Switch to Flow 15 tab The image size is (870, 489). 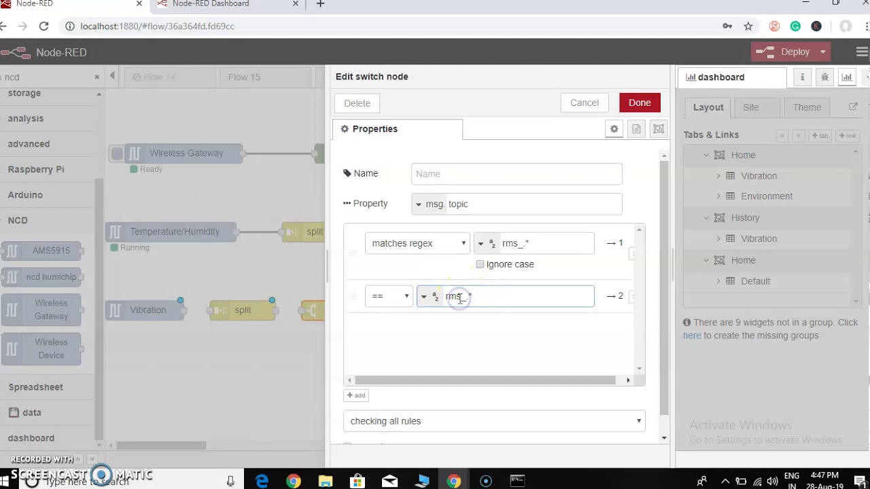[244, 77]
